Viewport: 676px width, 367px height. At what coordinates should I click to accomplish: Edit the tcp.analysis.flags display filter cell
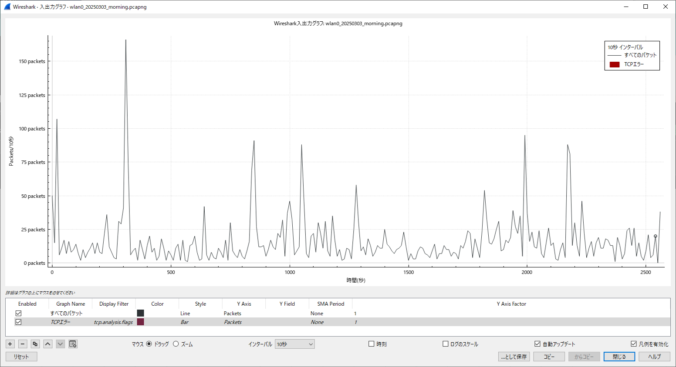(114, 322)
